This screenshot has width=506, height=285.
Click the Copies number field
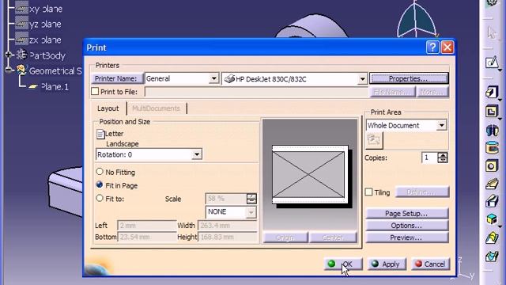[x=429, y=158]
